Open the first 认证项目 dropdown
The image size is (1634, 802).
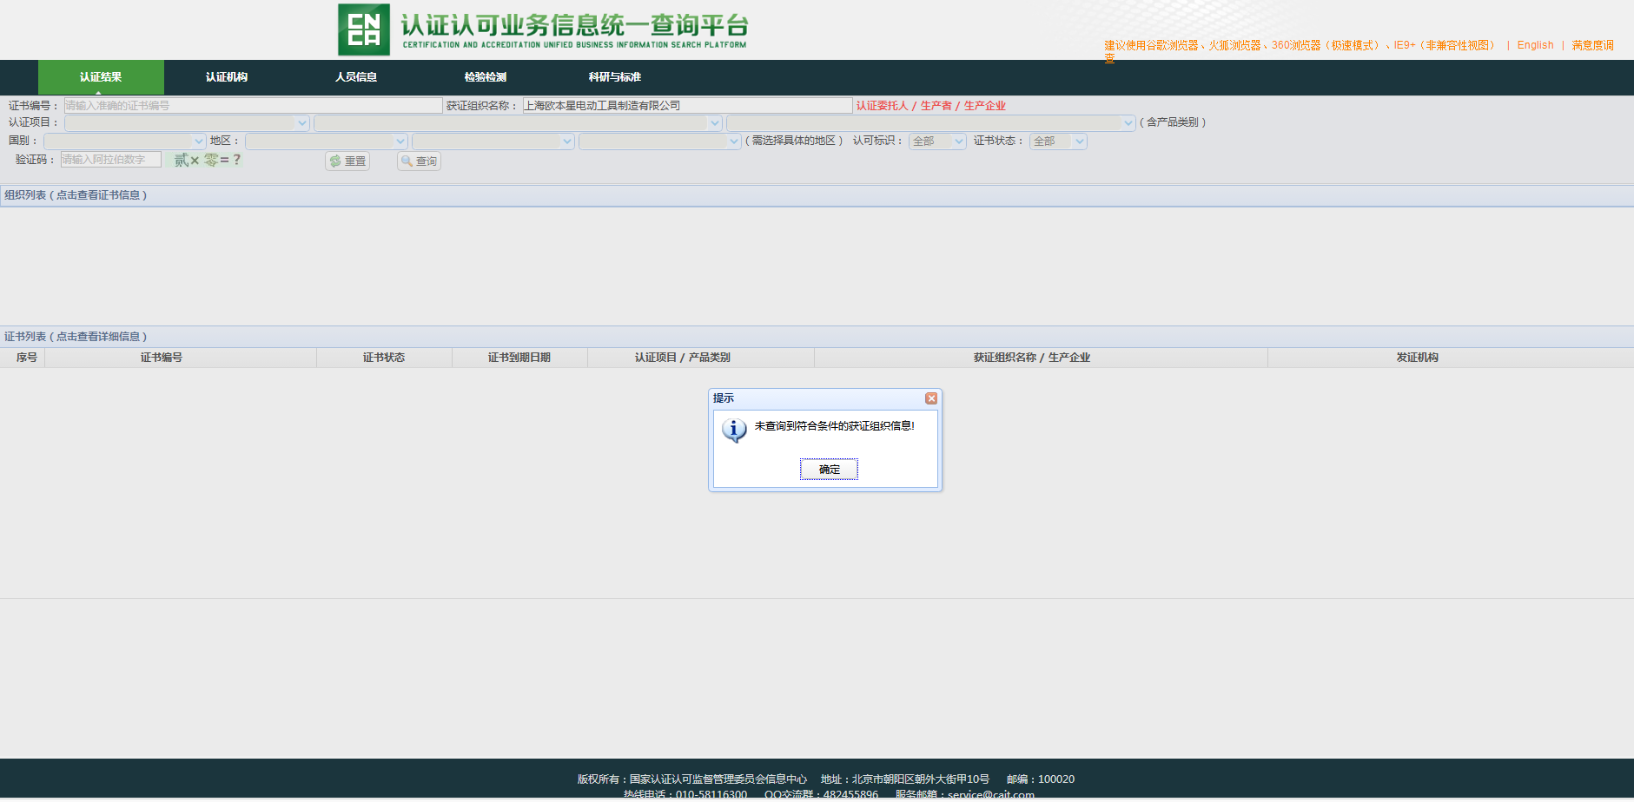(187, 123)
